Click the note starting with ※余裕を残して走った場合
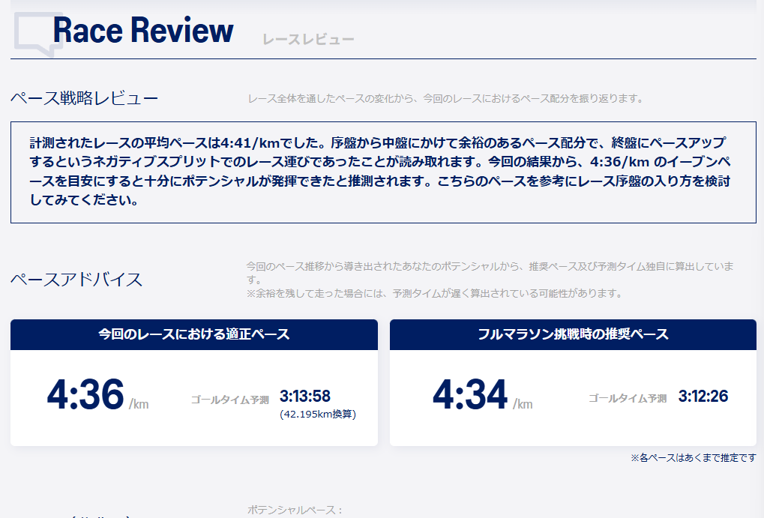The width and height of the screenshot is (764, 518). 434,293
